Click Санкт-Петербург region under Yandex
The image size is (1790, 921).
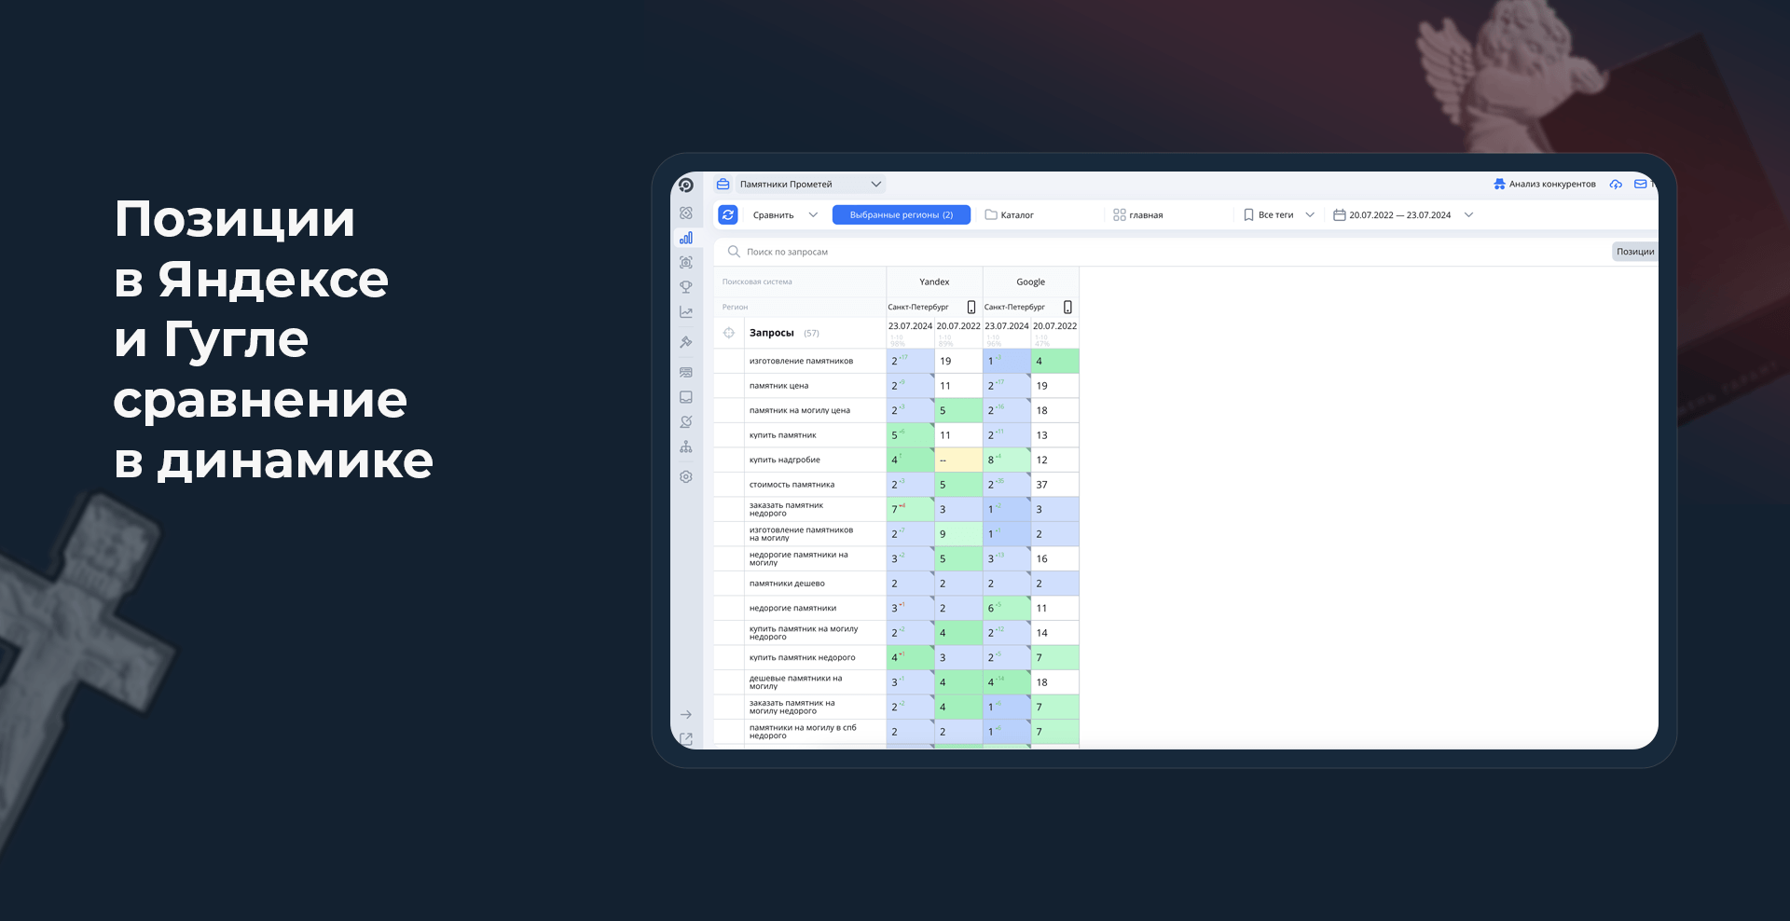(918, 307)
